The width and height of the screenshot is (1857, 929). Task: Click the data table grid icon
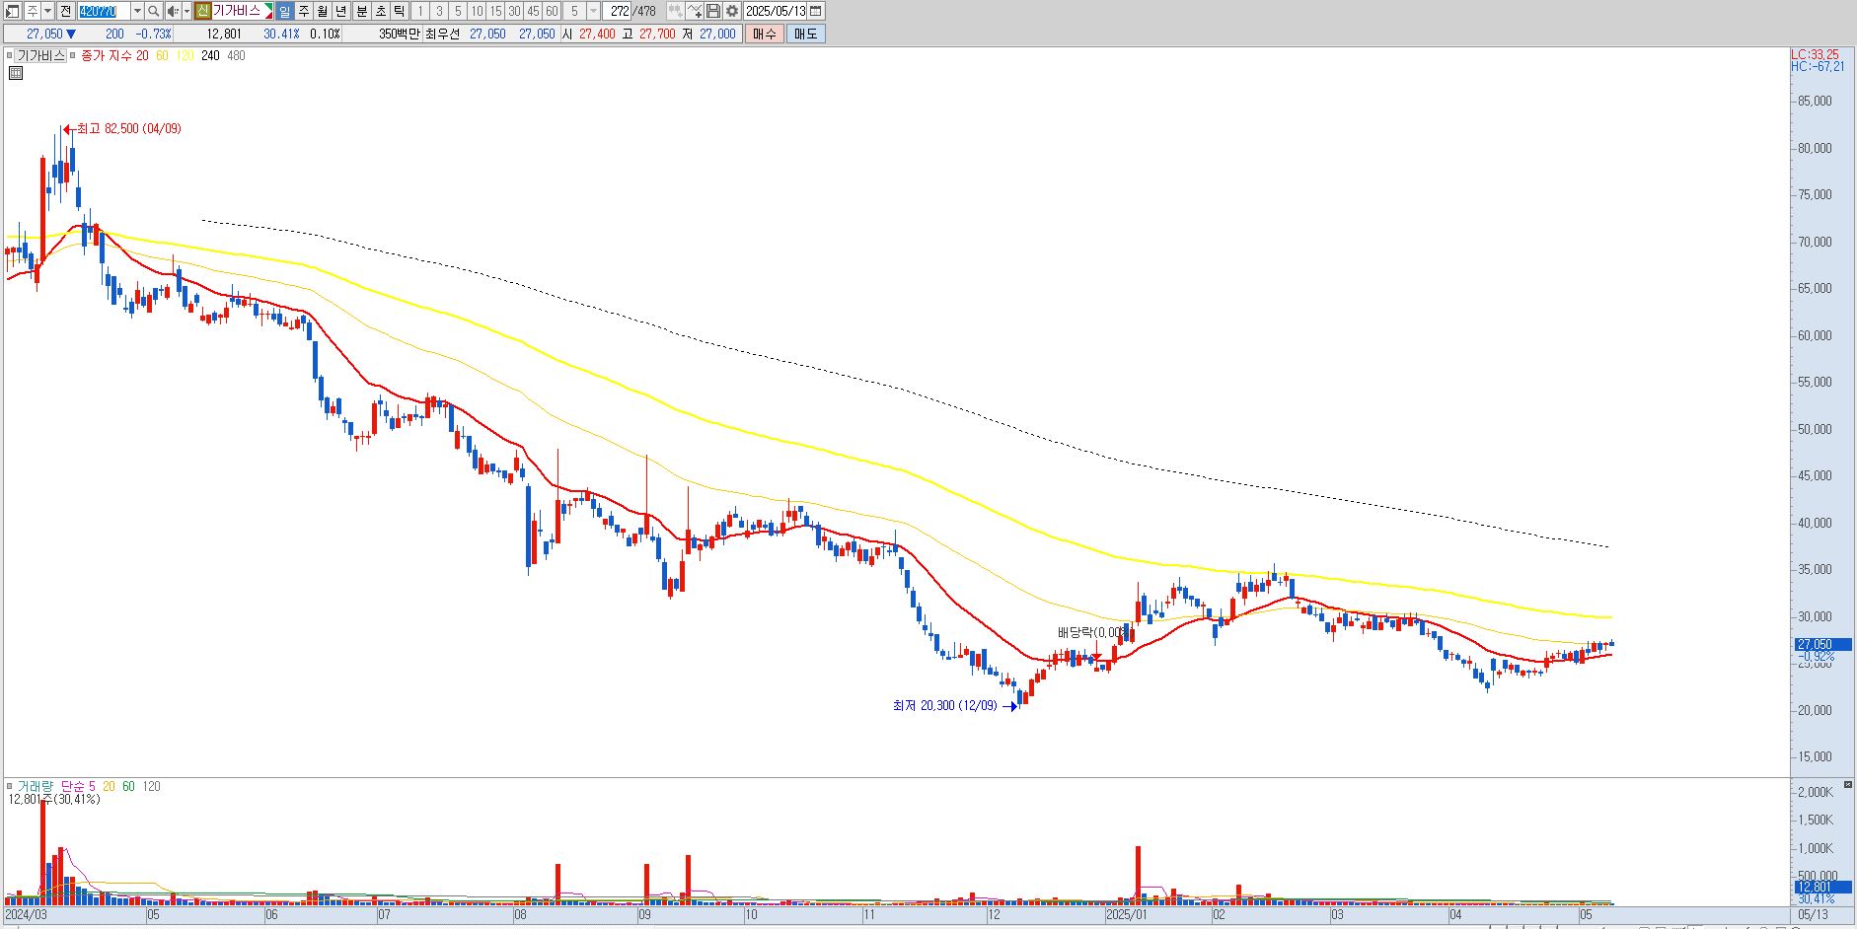(16, 73)
